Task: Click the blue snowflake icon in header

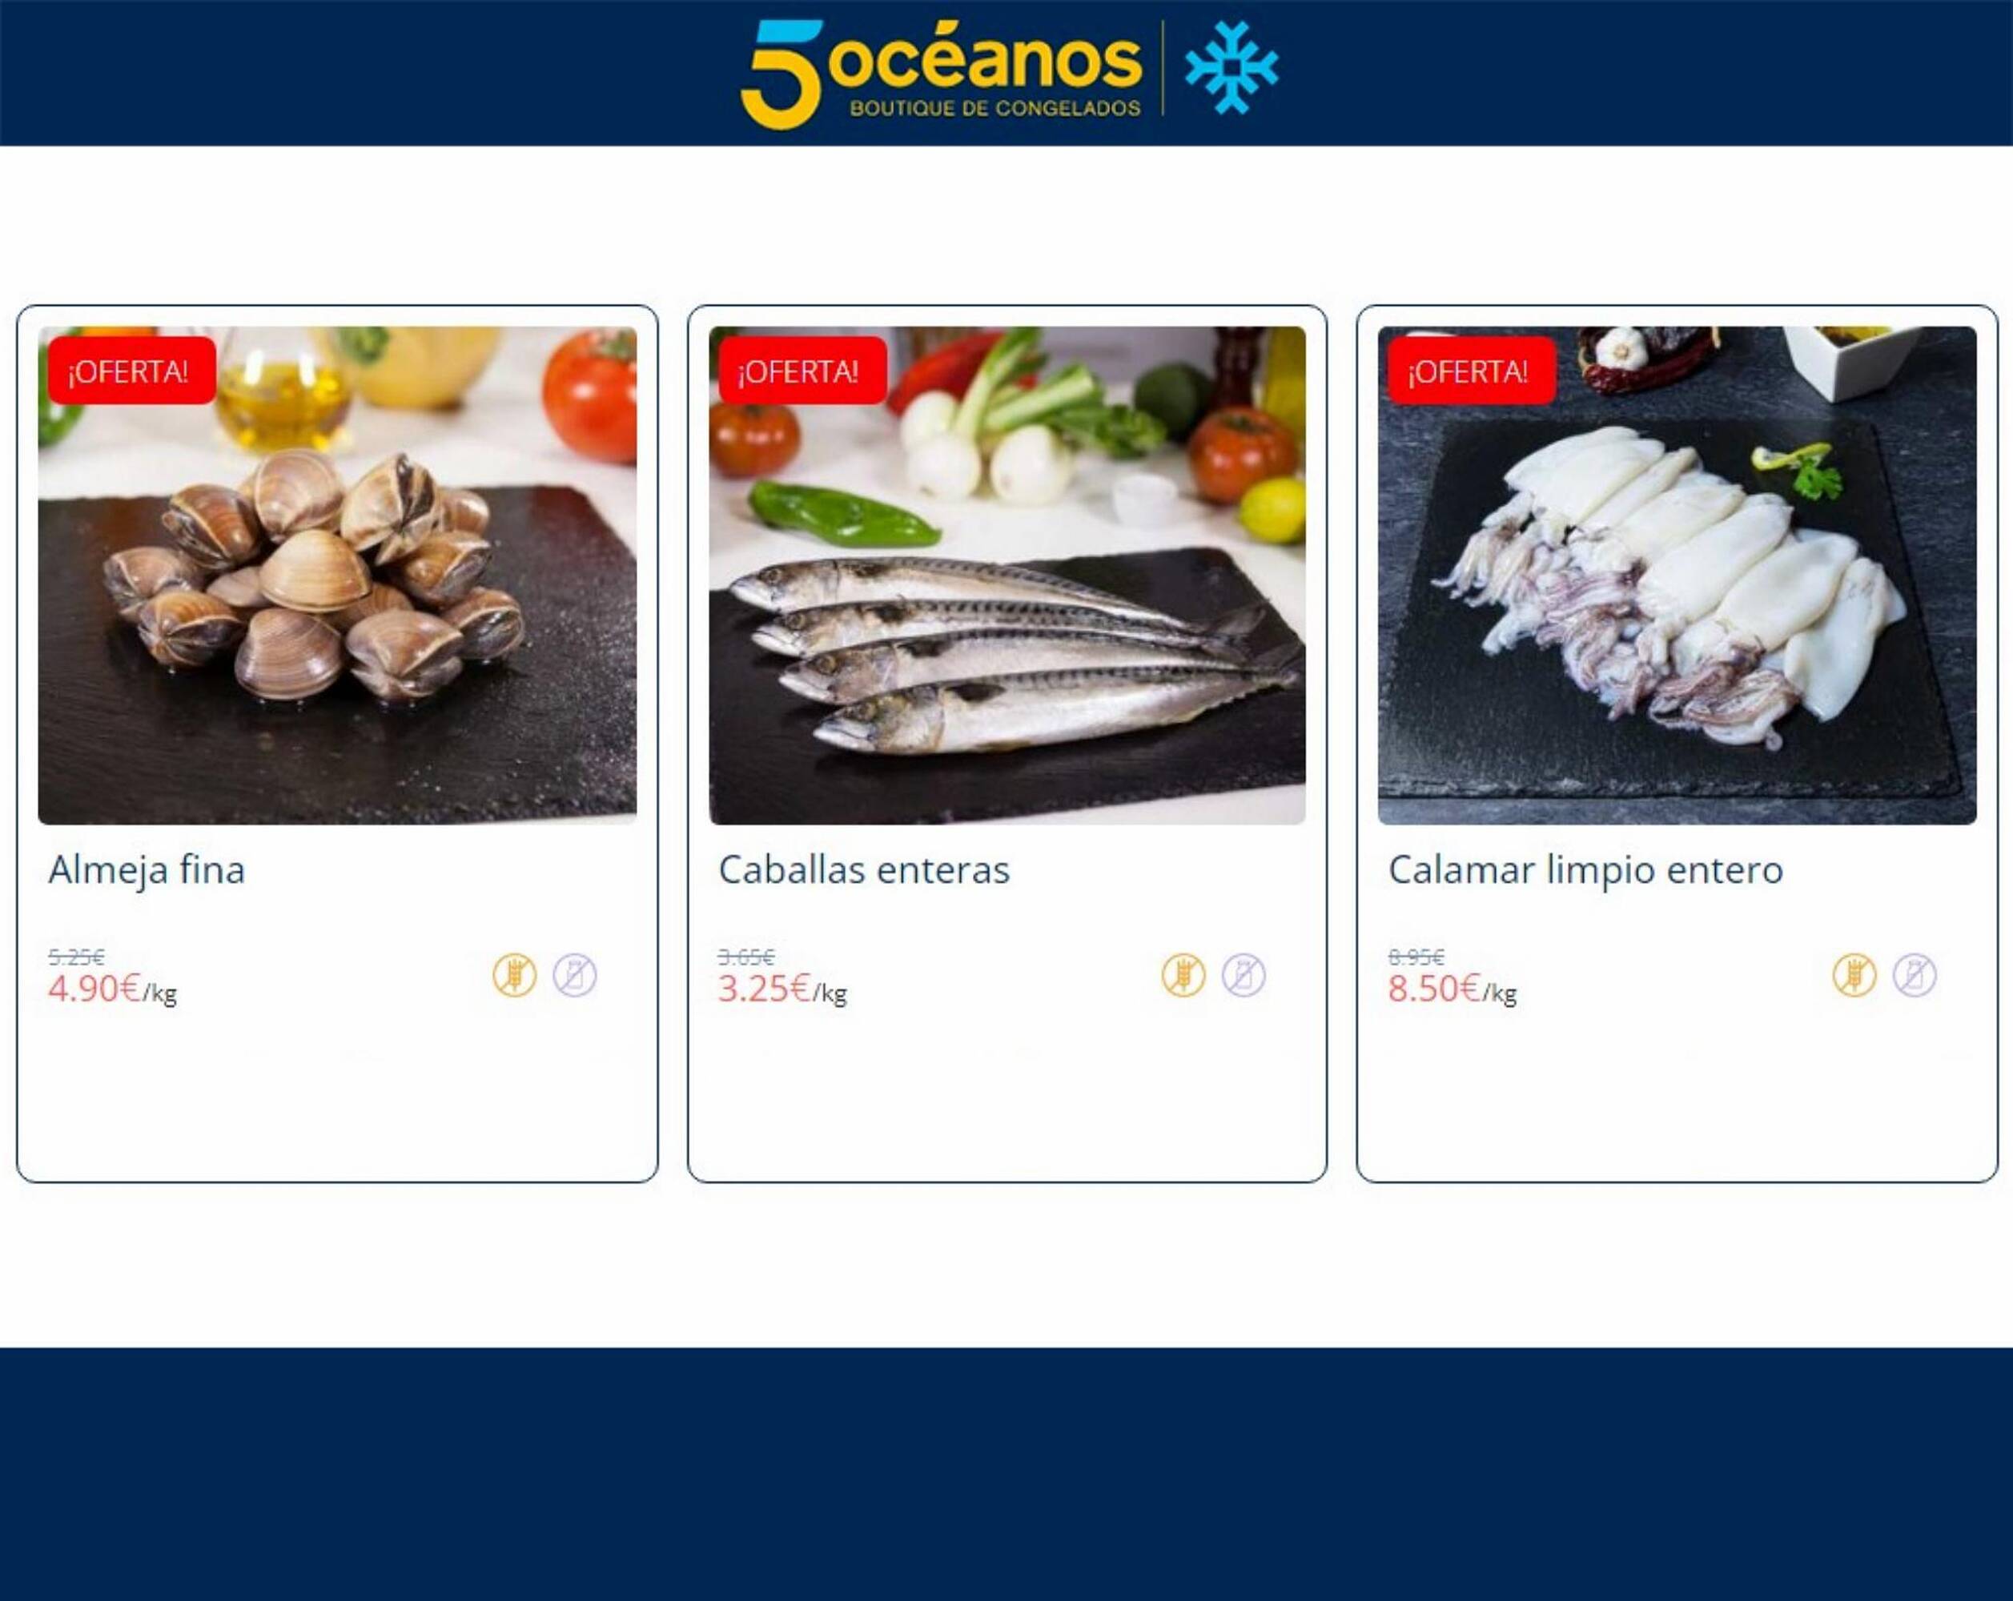Action: [x=1232, y=67]
